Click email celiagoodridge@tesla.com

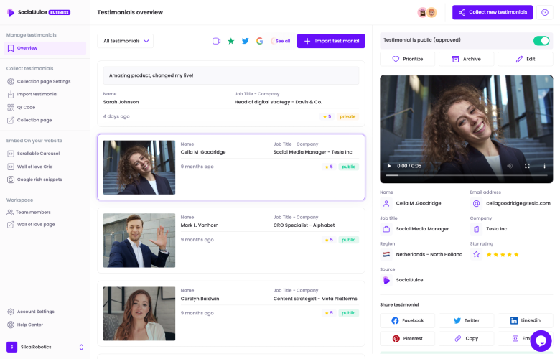pyautogui.click(x=518, y=203)
